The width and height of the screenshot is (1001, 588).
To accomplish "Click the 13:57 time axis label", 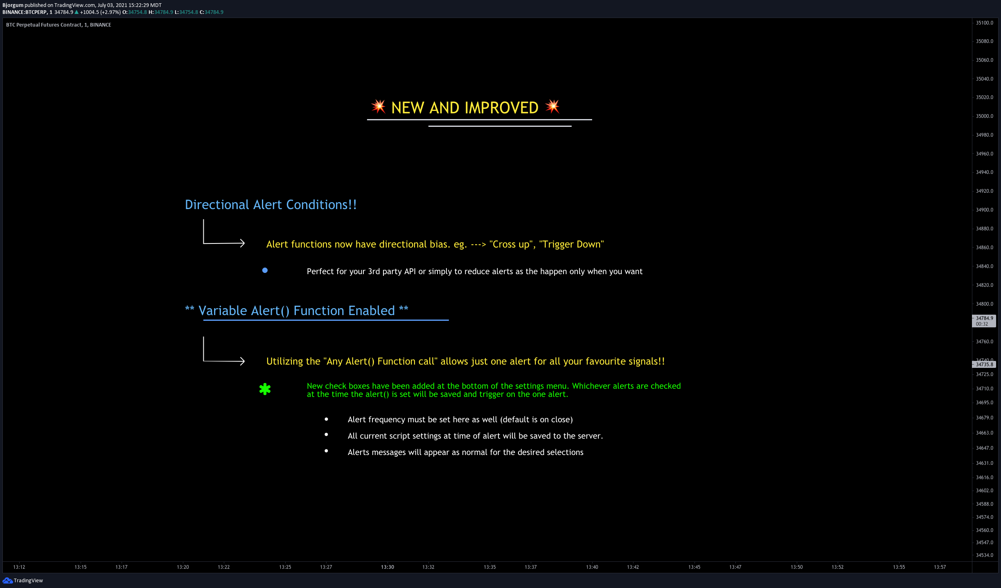I will pos(940,567).
